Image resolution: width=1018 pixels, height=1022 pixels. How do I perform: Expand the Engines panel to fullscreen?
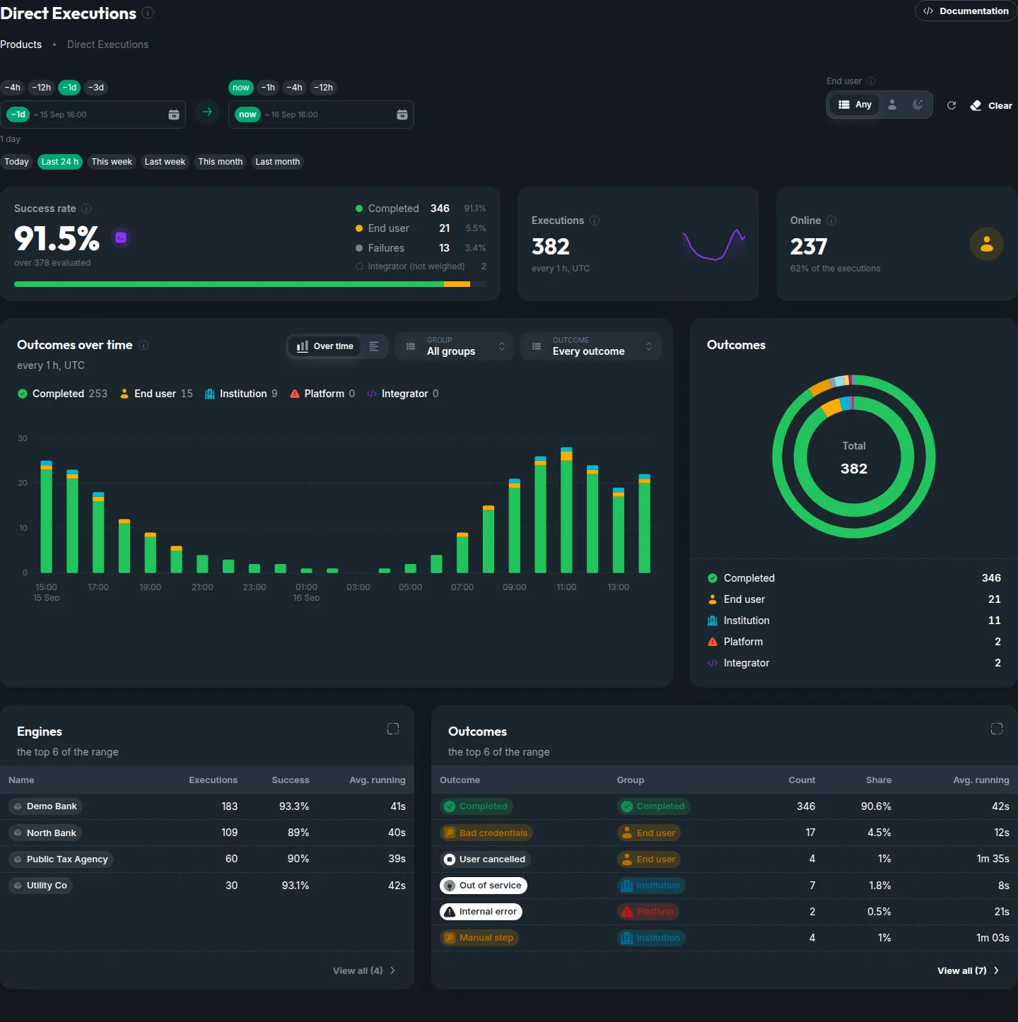pos(393,729)
